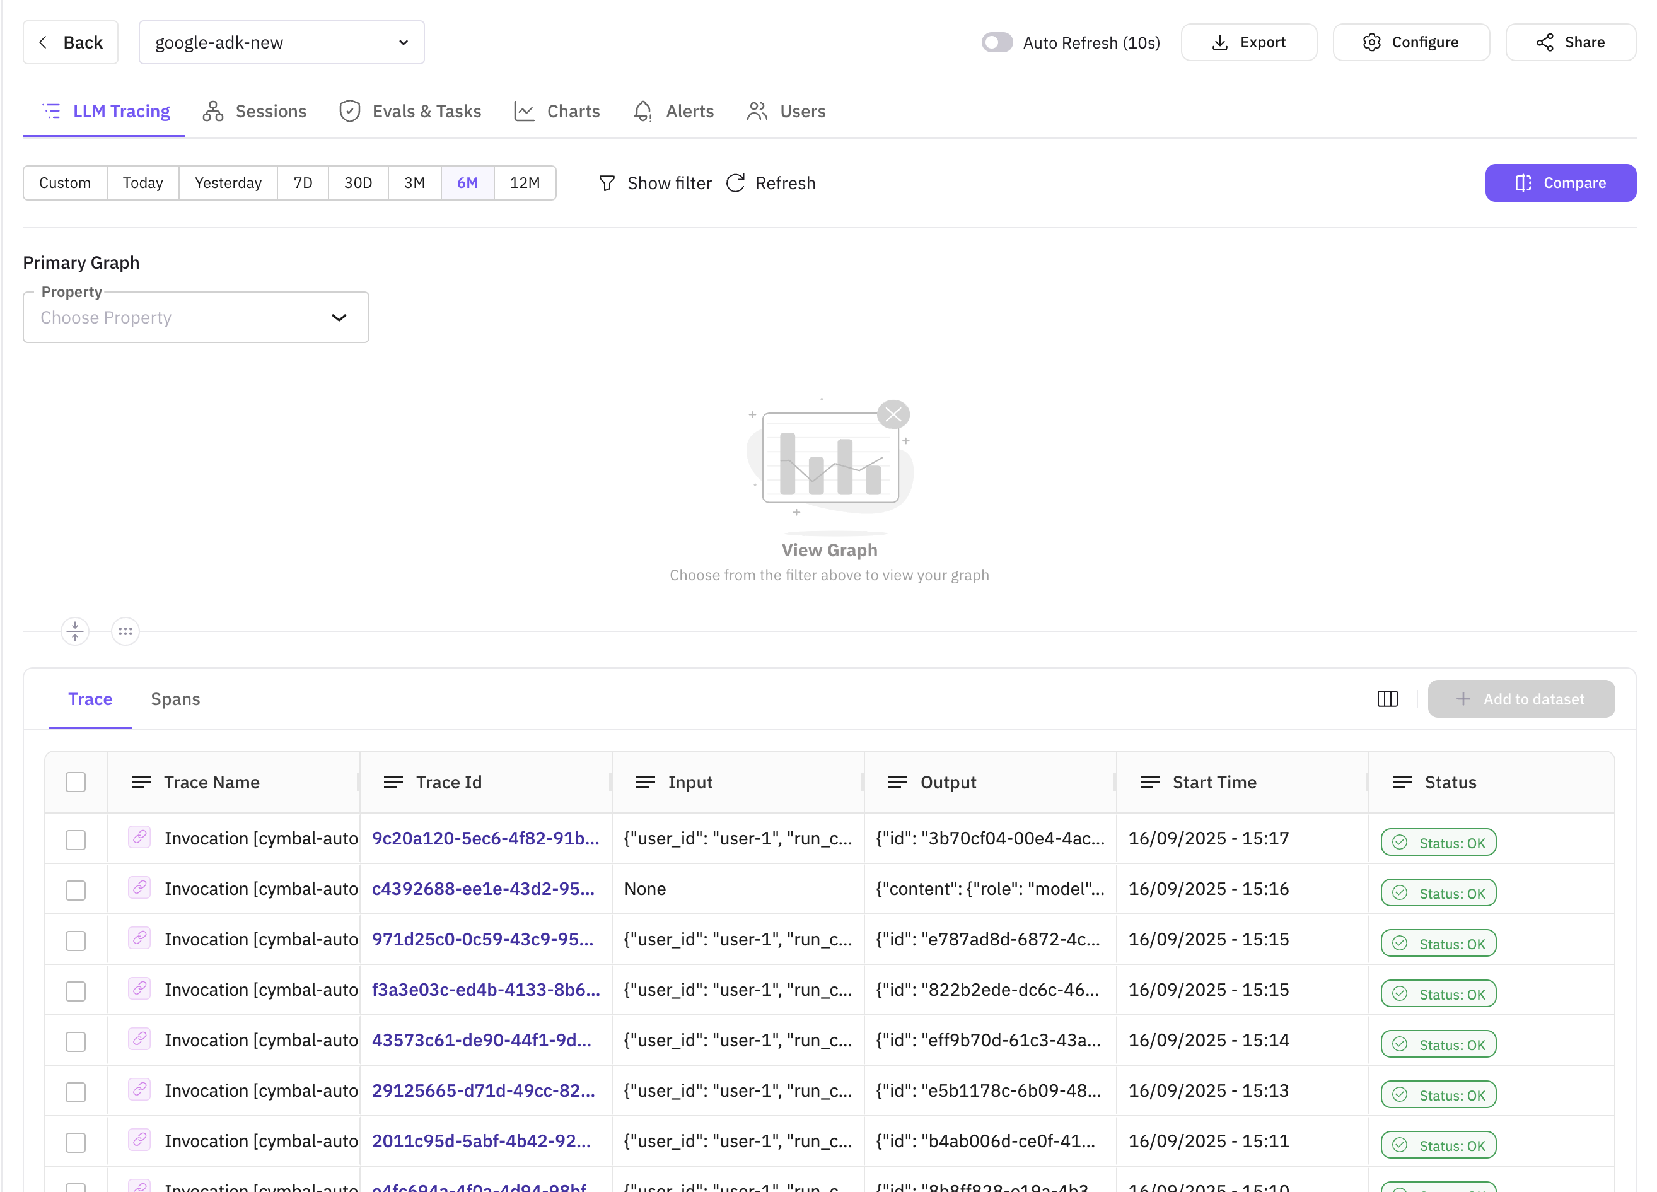The width and height of the screenshot is (1657, 1192).
Task: Open trace link c4392688-ee1e-43d2-95
Action: [483, 889]
